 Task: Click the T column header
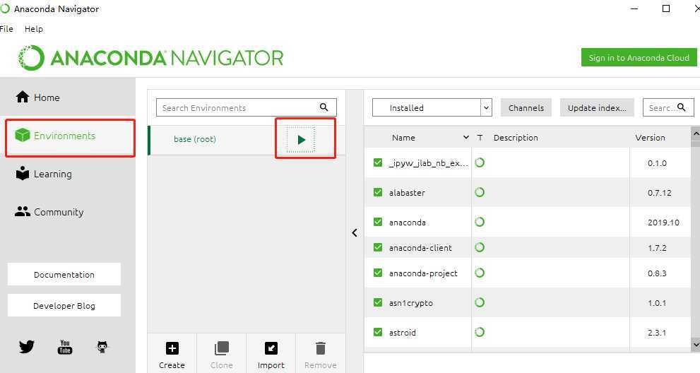pos(480,138)
